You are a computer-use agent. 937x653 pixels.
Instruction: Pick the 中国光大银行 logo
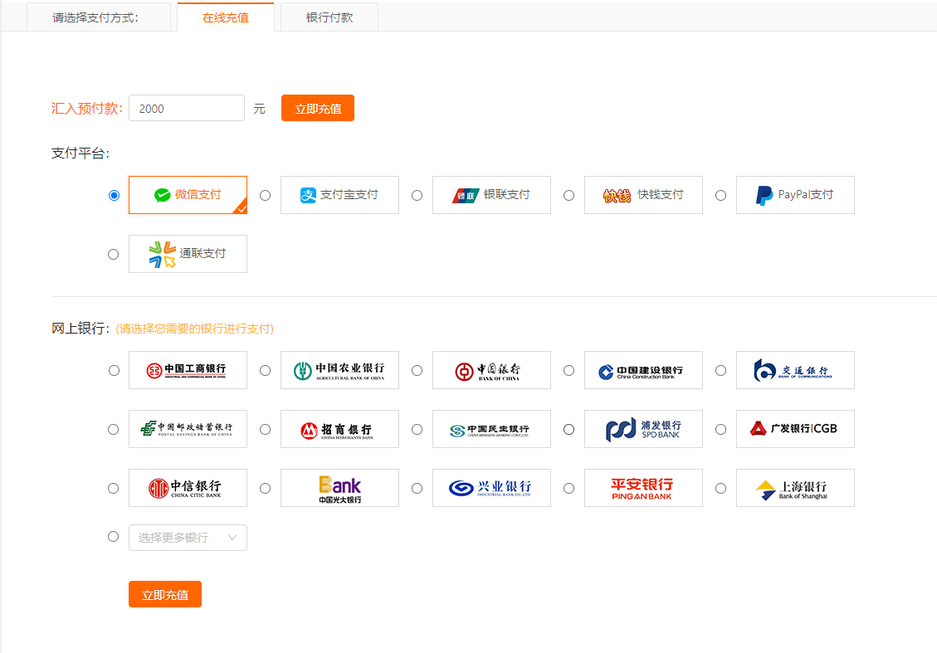point(339,488)
